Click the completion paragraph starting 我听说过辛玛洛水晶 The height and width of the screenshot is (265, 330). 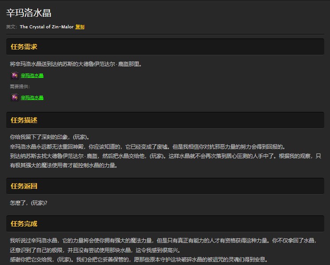click(165, 241)
